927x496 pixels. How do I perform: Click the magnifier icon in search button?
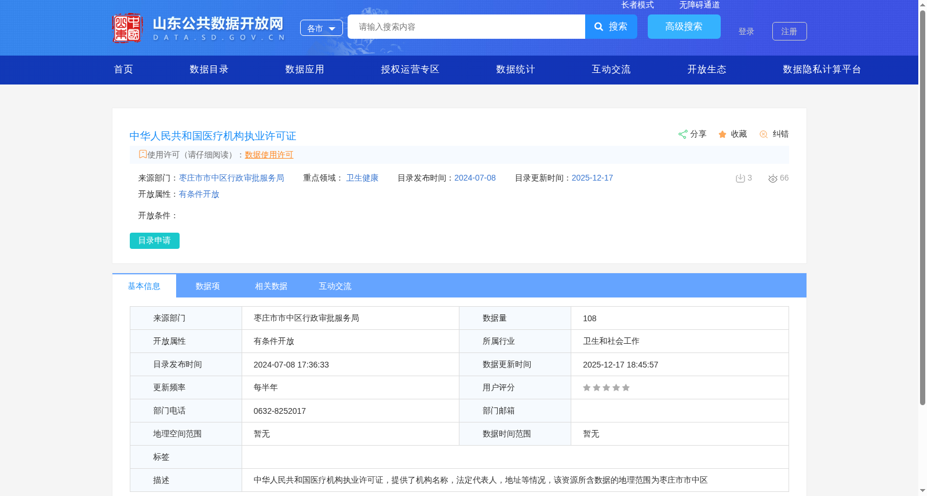598,27
